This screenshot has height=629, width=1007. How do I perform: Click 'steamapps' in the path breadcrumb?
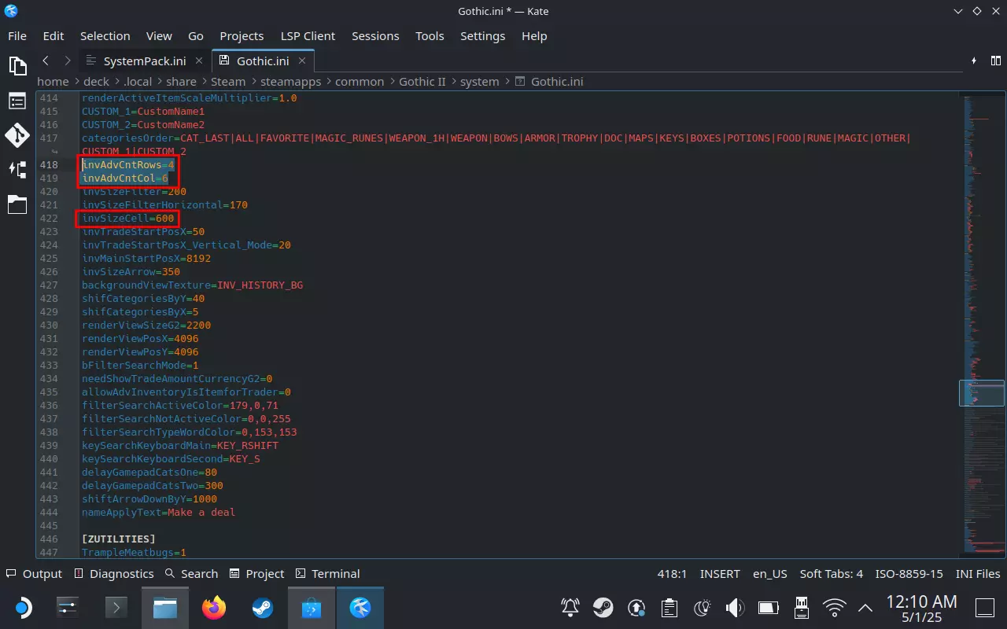pyautogui.click(x=290, y=82)
